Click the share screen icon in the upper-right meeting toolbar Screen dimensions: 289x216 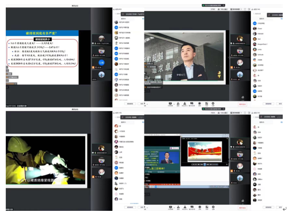[x=170, y=104]
